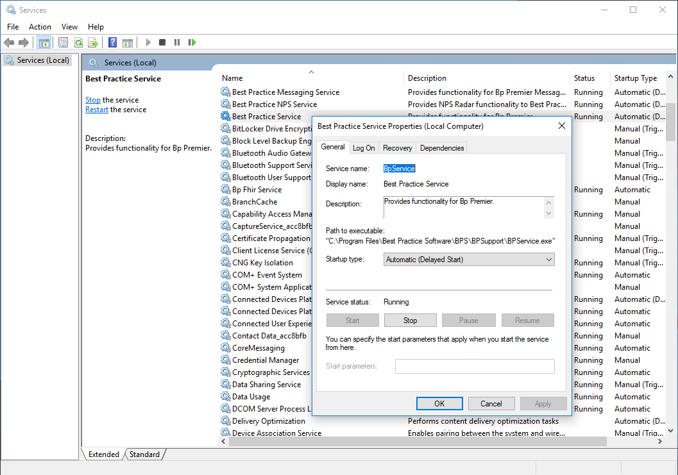Click the Stop Service square icon
Viewport: 678px width, 475px height.
click(x=162, y=42)
